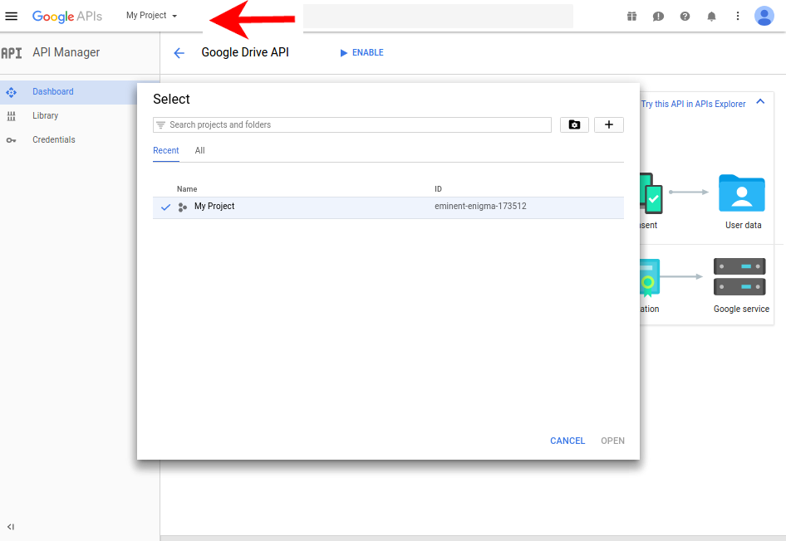Click the plus create project button
Screen dimensions: 786x541
(x=608, y=124)
